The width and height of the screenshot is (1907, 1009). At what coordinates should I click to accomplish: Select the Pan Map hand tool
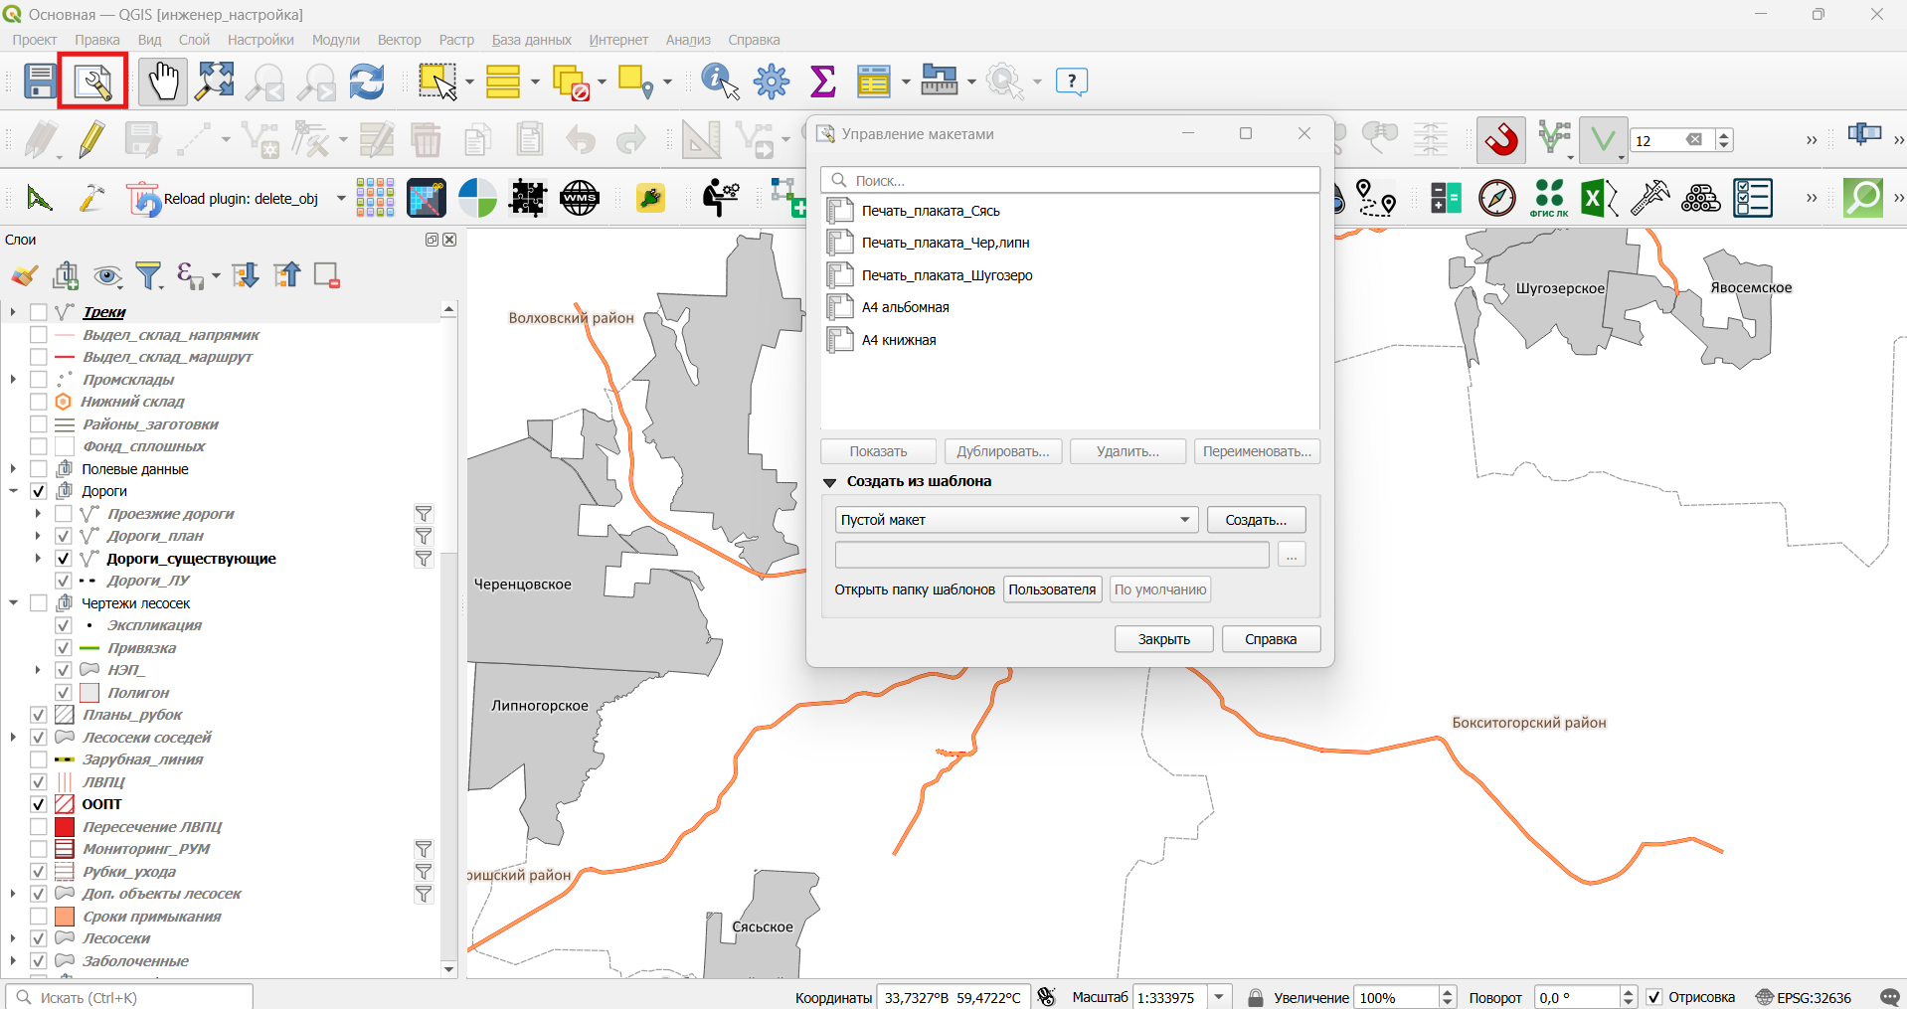click(x=163, y=81)
